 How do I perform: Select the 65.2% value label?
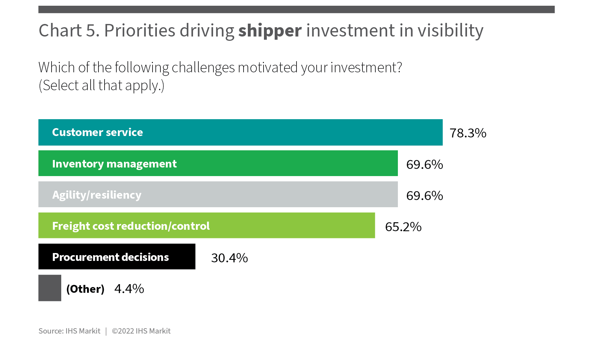(403, 227)
